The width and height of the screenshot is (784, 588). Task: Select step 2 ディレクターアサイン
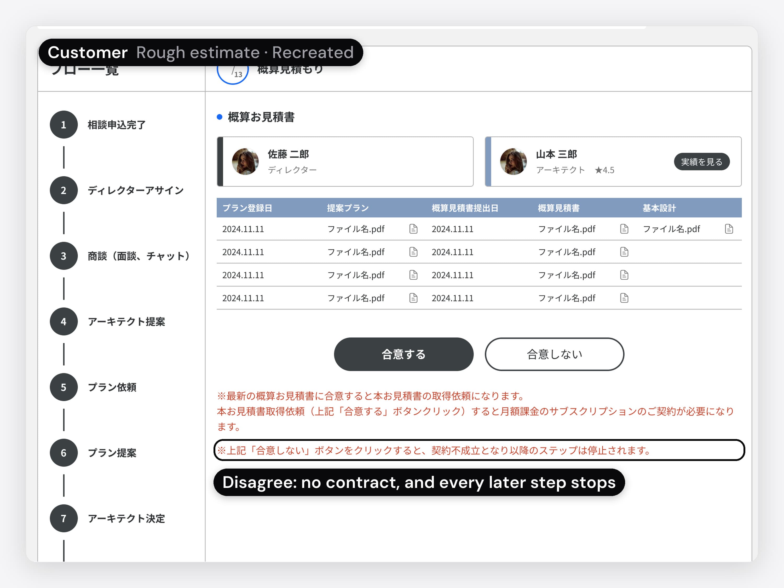coord(117,190)
